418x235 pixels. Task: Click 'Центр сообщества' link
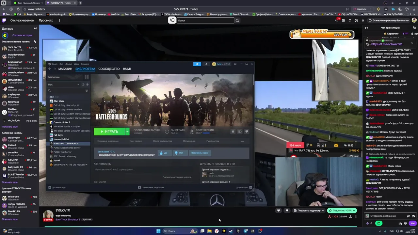(162, 141)
